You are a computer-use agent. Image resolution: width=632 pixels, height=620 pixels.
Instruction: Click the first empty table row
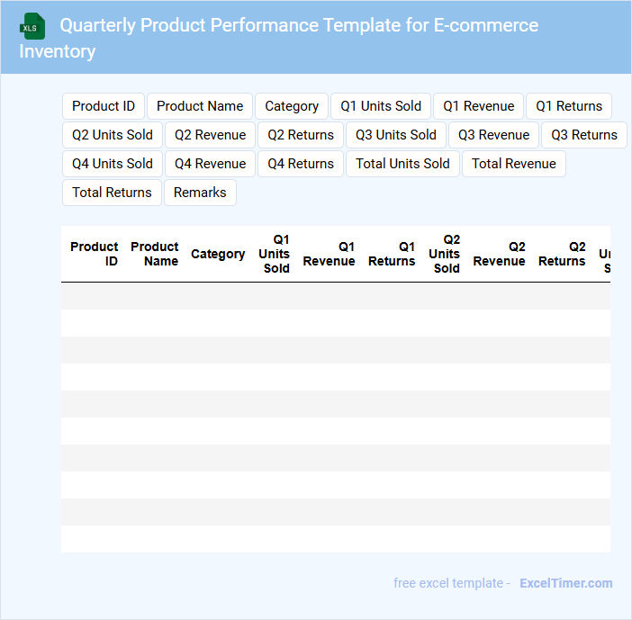point(335,296)
